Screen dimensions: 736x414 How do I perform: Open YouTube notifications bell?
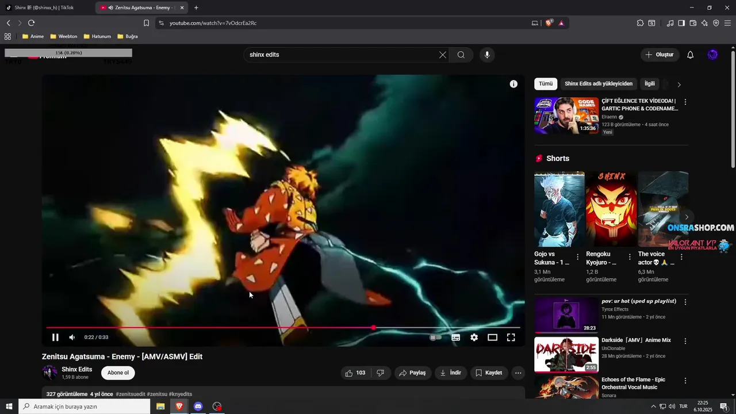(691, 55)
